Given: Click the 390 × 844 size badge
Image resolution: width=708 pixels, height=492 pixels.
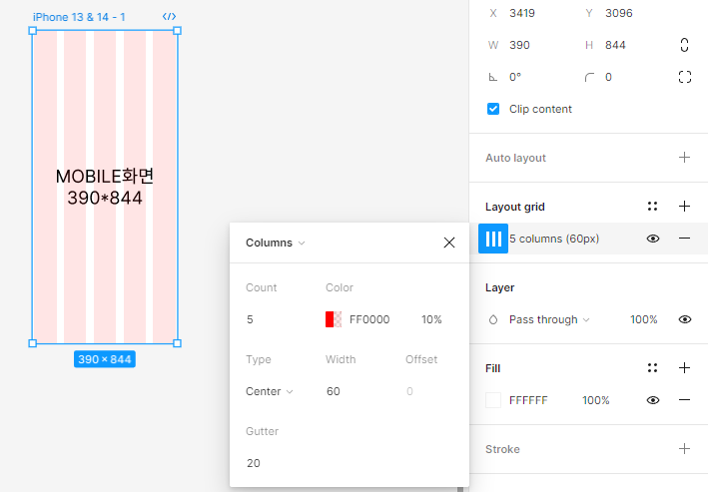Looking at the screenshot, I should pyautogui.click(x=105, y=359).
